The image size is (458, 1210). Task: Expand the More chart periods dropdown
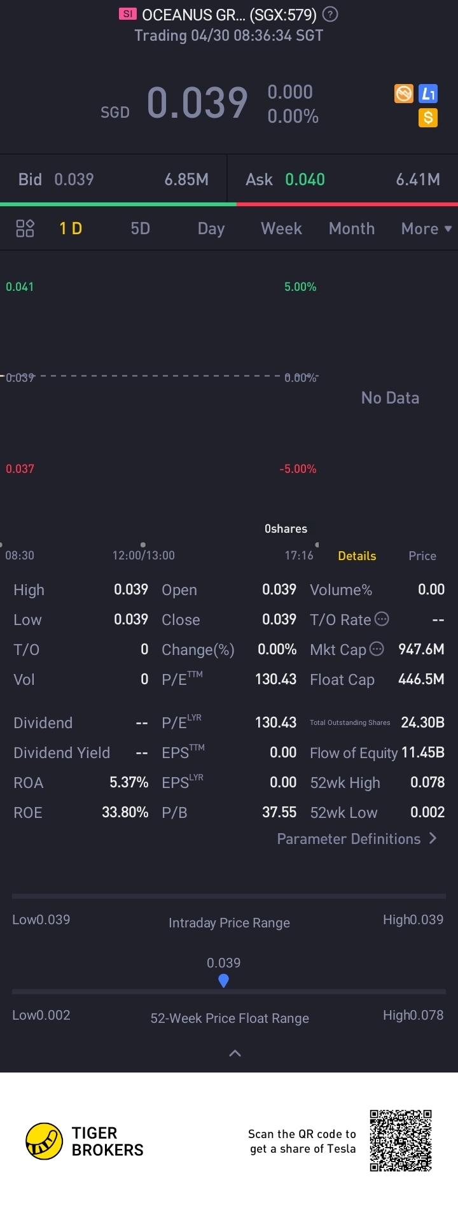click(x=426, y=229)
